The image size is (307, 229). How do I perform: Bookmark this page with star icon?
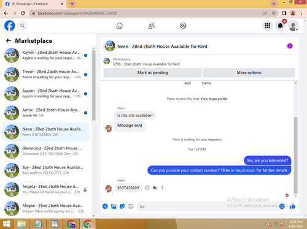tap(274, 13)
